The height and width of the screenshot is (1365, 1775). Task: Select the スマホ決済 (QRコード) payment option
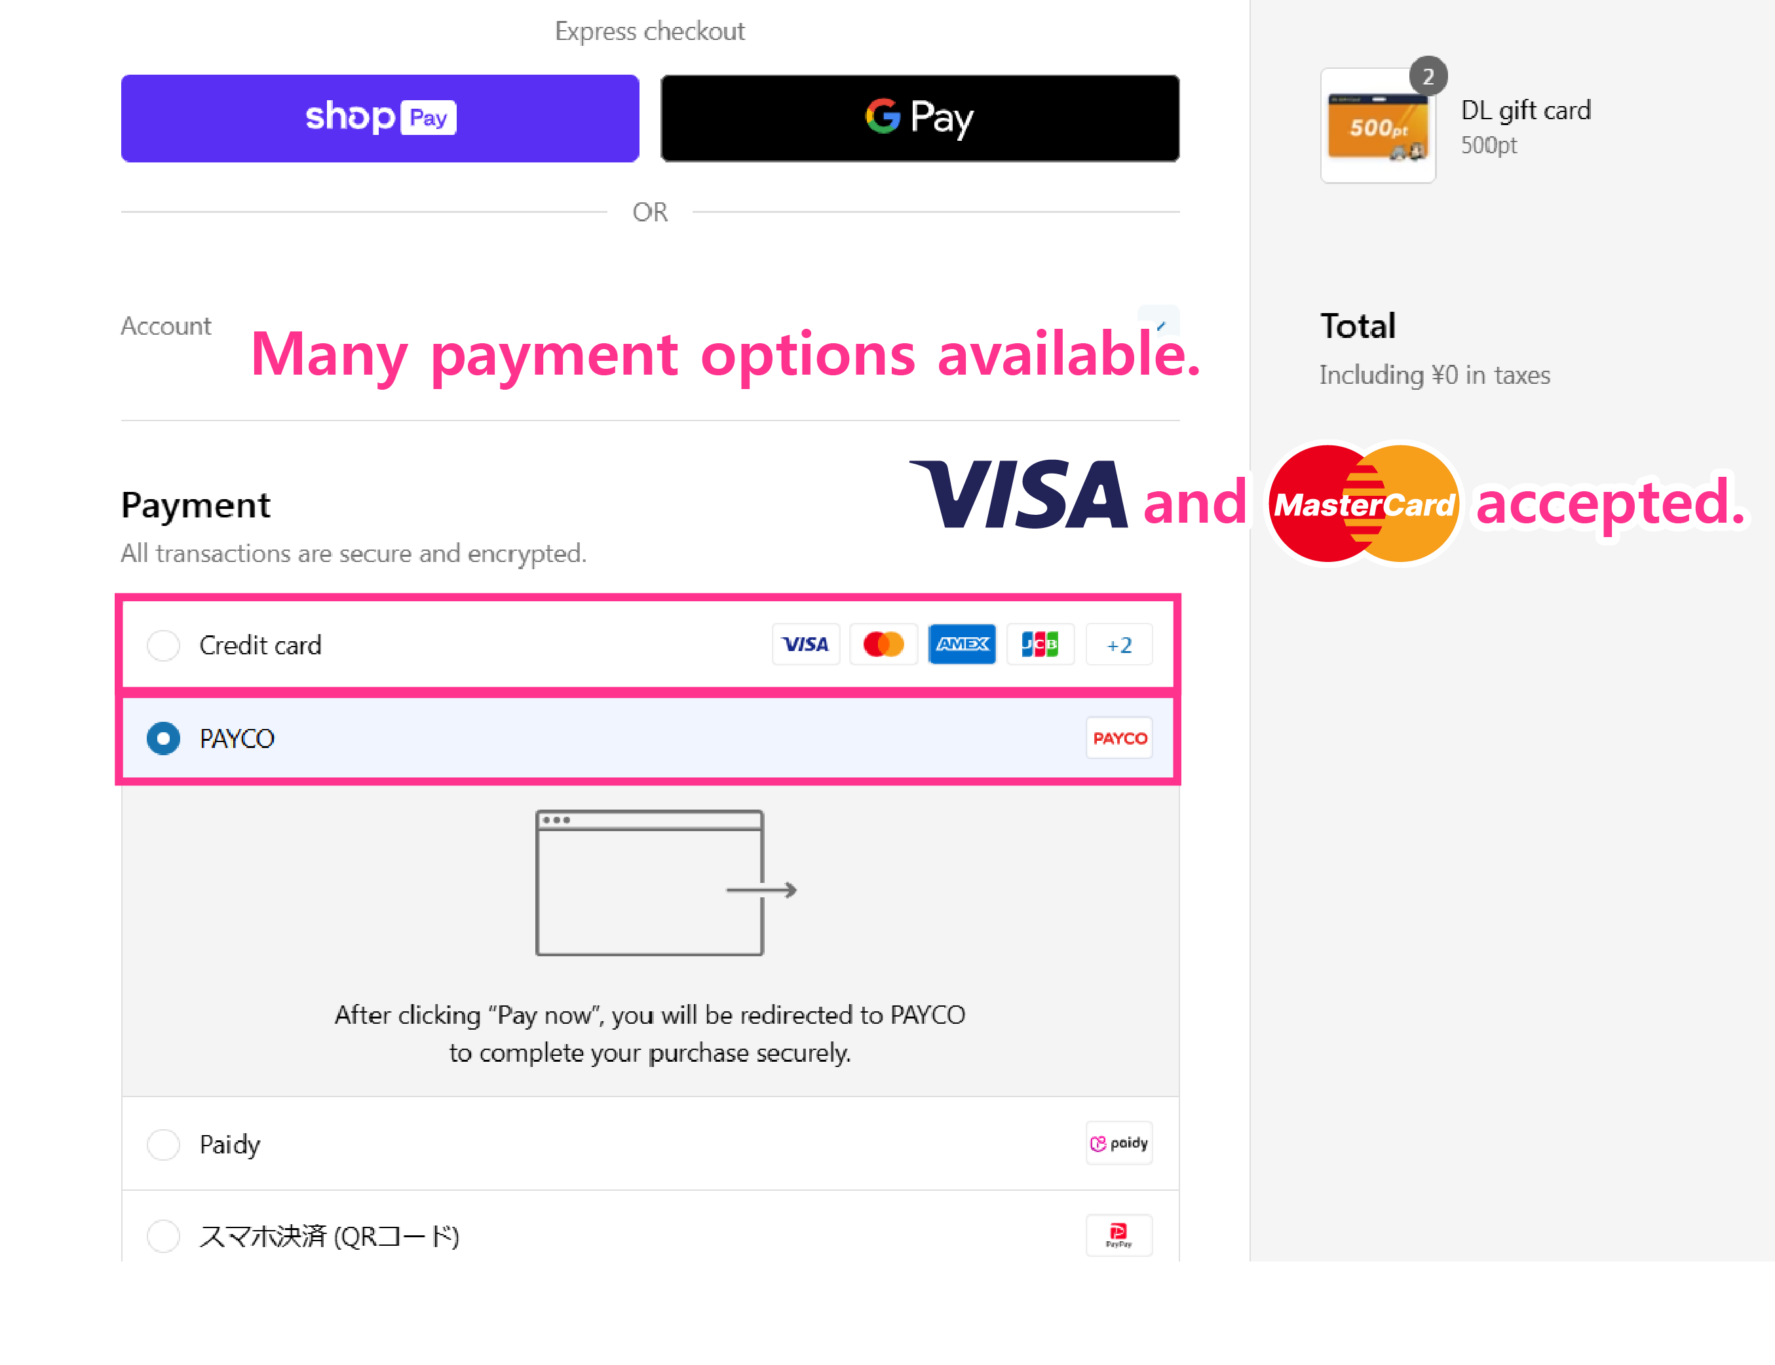[x=163, y=1236]
